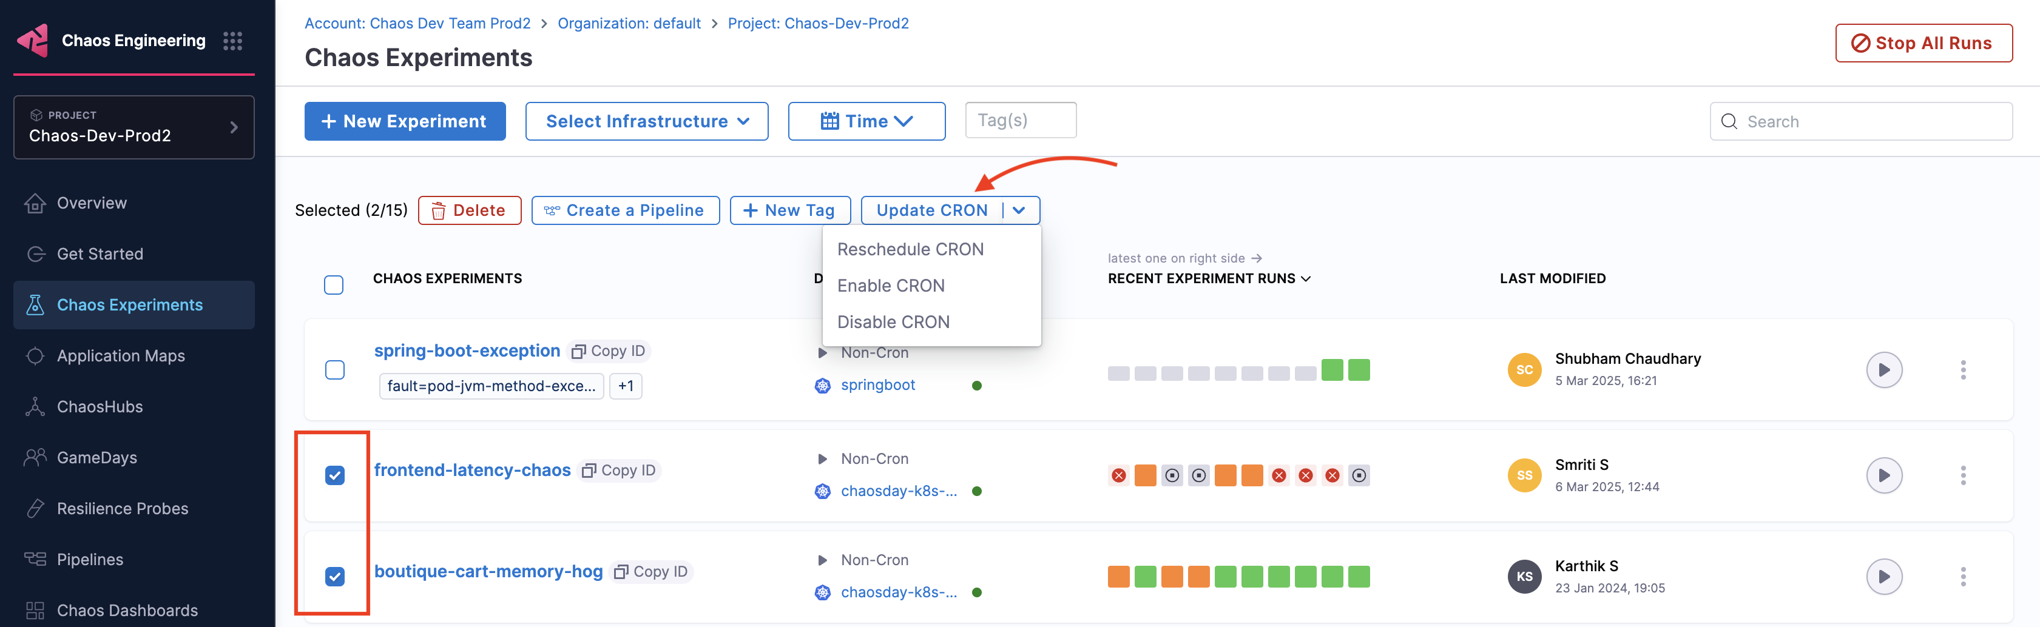Open the module switcher grid icon
Screen dimensions: 2040x627
pos(232,41)
